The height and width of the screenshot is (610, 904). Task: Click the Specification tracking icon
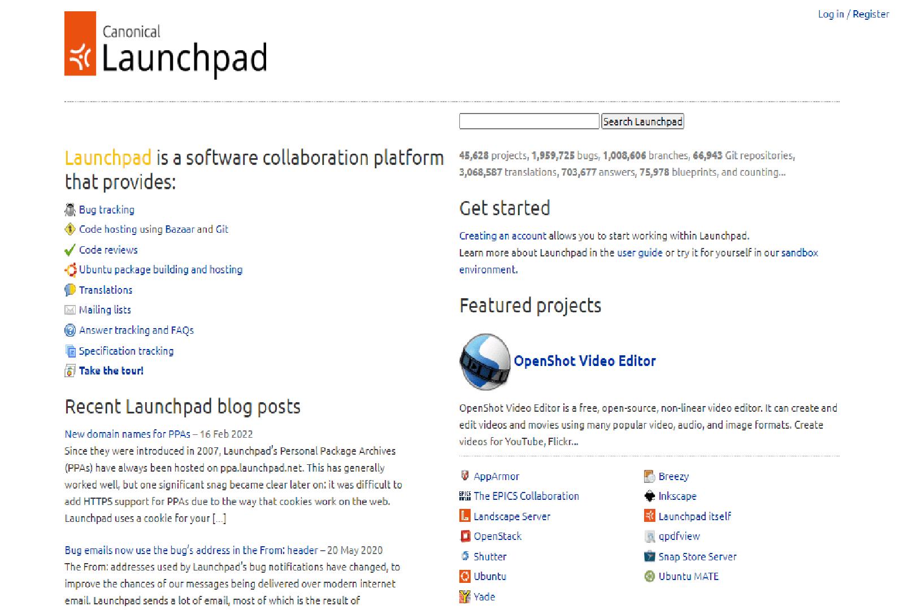(x=69, y=351)
